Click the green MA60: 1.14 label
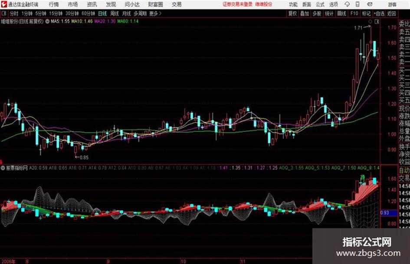 [x=128, y=21]
